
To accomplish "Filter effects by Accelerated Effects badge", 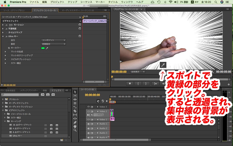I will [43, 95].
